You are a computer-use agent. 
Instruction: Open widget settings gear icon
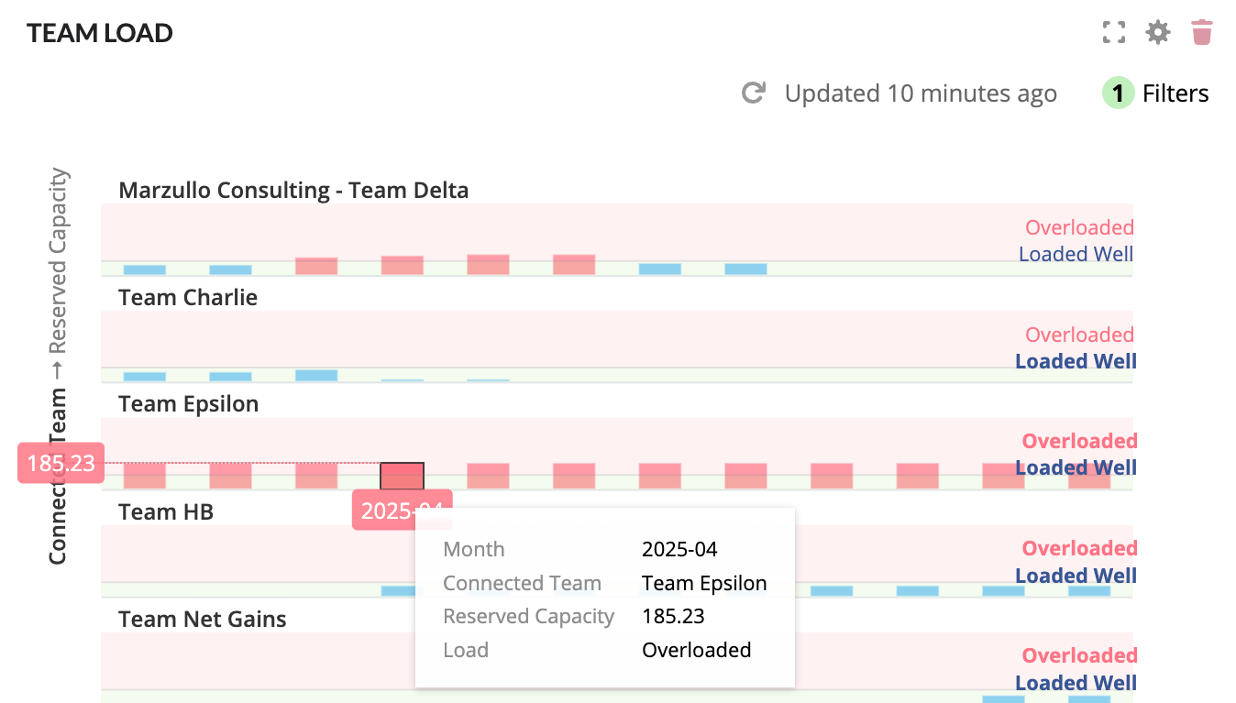pyautogui.click(x=1158, y=33)
